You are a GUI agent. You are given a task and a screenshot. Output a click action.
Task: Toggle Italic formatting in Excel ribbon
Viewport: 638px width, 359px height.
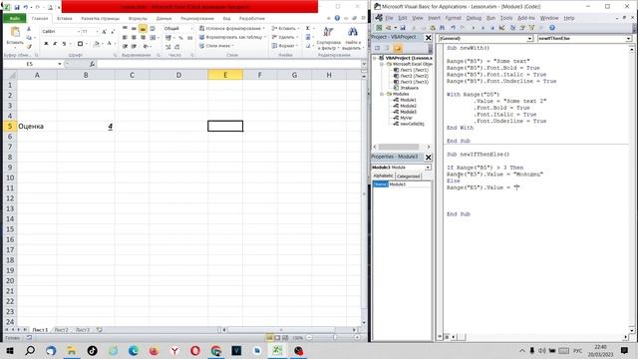coord(56,43)
